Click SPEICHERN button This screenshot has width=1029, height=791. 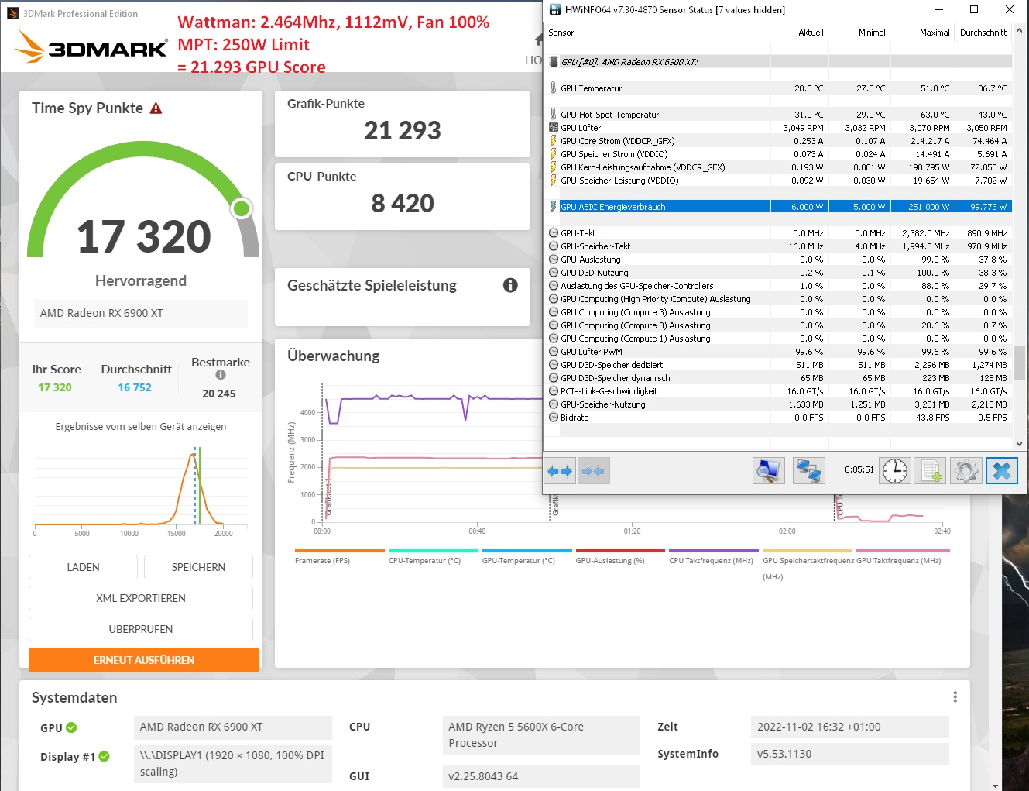coord(198,567)
